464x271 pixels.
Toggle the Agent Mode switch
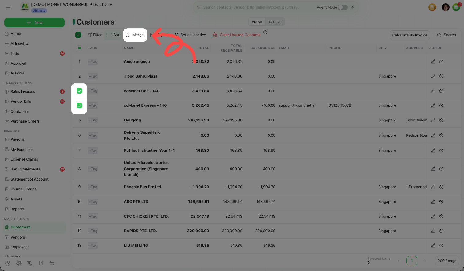coord(343,7)
